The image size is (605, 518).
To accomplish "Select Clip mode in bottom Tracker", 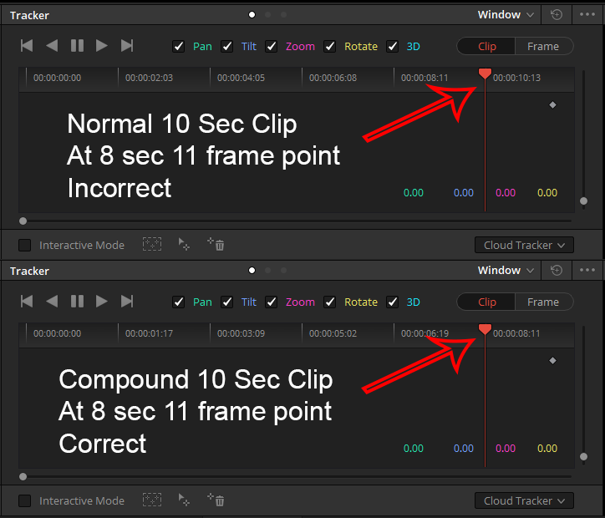I will pyautogui.click(x=486, y=302).
